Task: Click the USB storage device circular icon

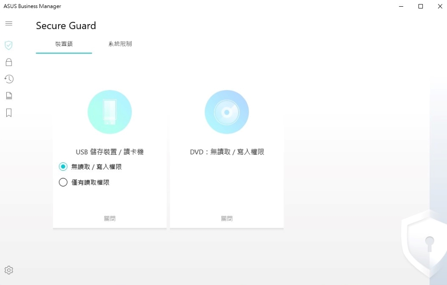Action: (x=110, y=112)
